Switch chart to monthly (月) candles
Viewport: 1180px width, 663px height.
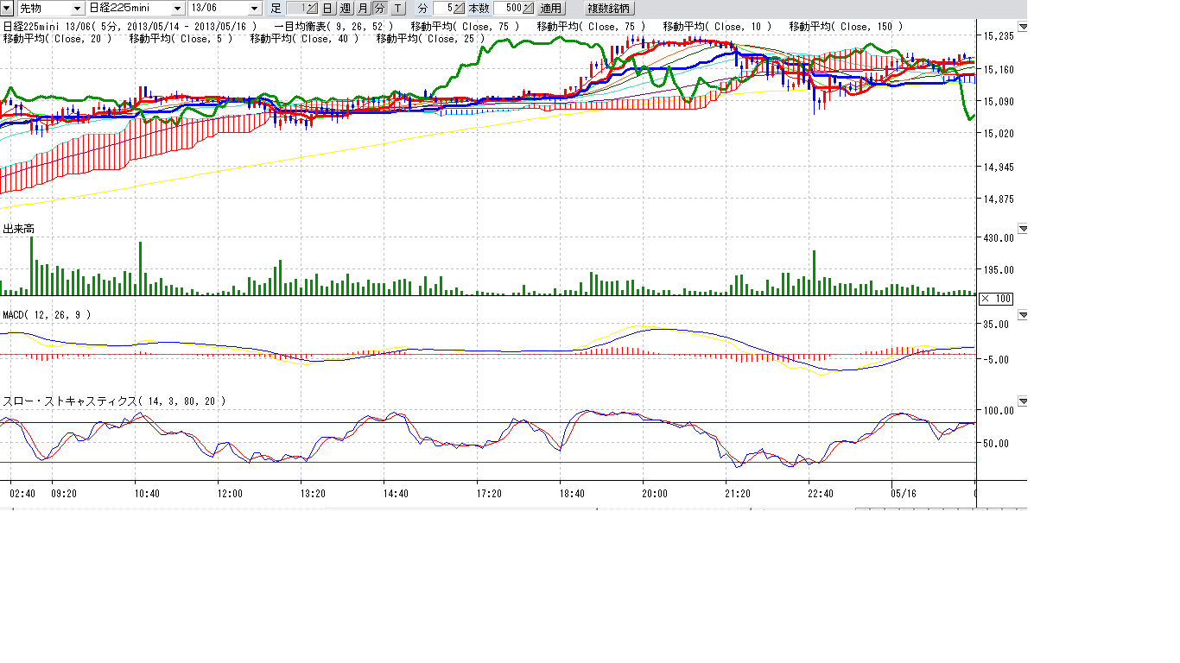(363, 9)
